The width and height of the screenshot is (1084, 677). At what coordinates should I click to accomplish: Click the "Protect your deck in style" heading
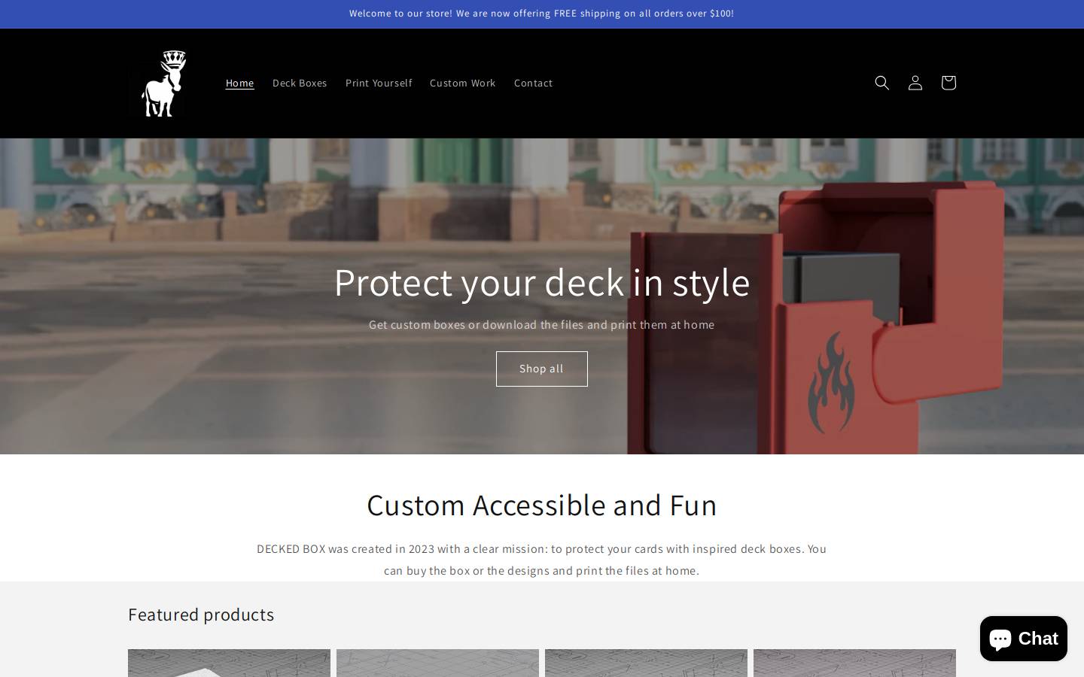point(541,282)
